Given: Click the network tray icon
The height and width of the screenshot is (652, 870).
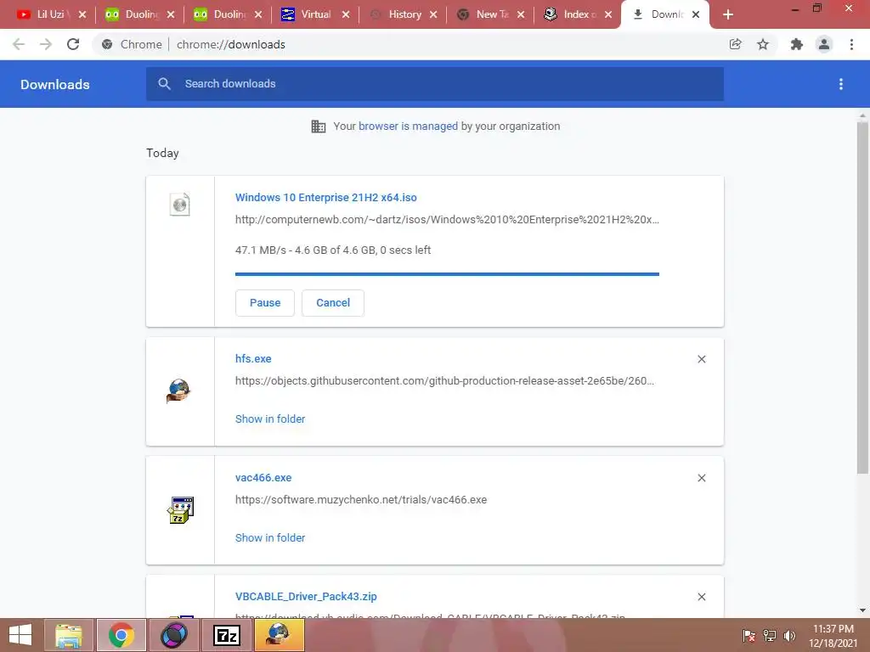Looking at the screenshot, I should [x=769, y=636].
